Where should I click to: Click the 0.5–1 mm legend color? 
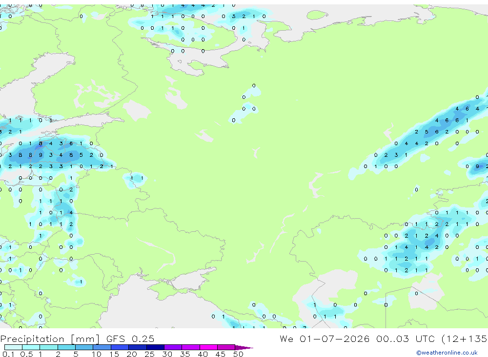tap(31, 347)
